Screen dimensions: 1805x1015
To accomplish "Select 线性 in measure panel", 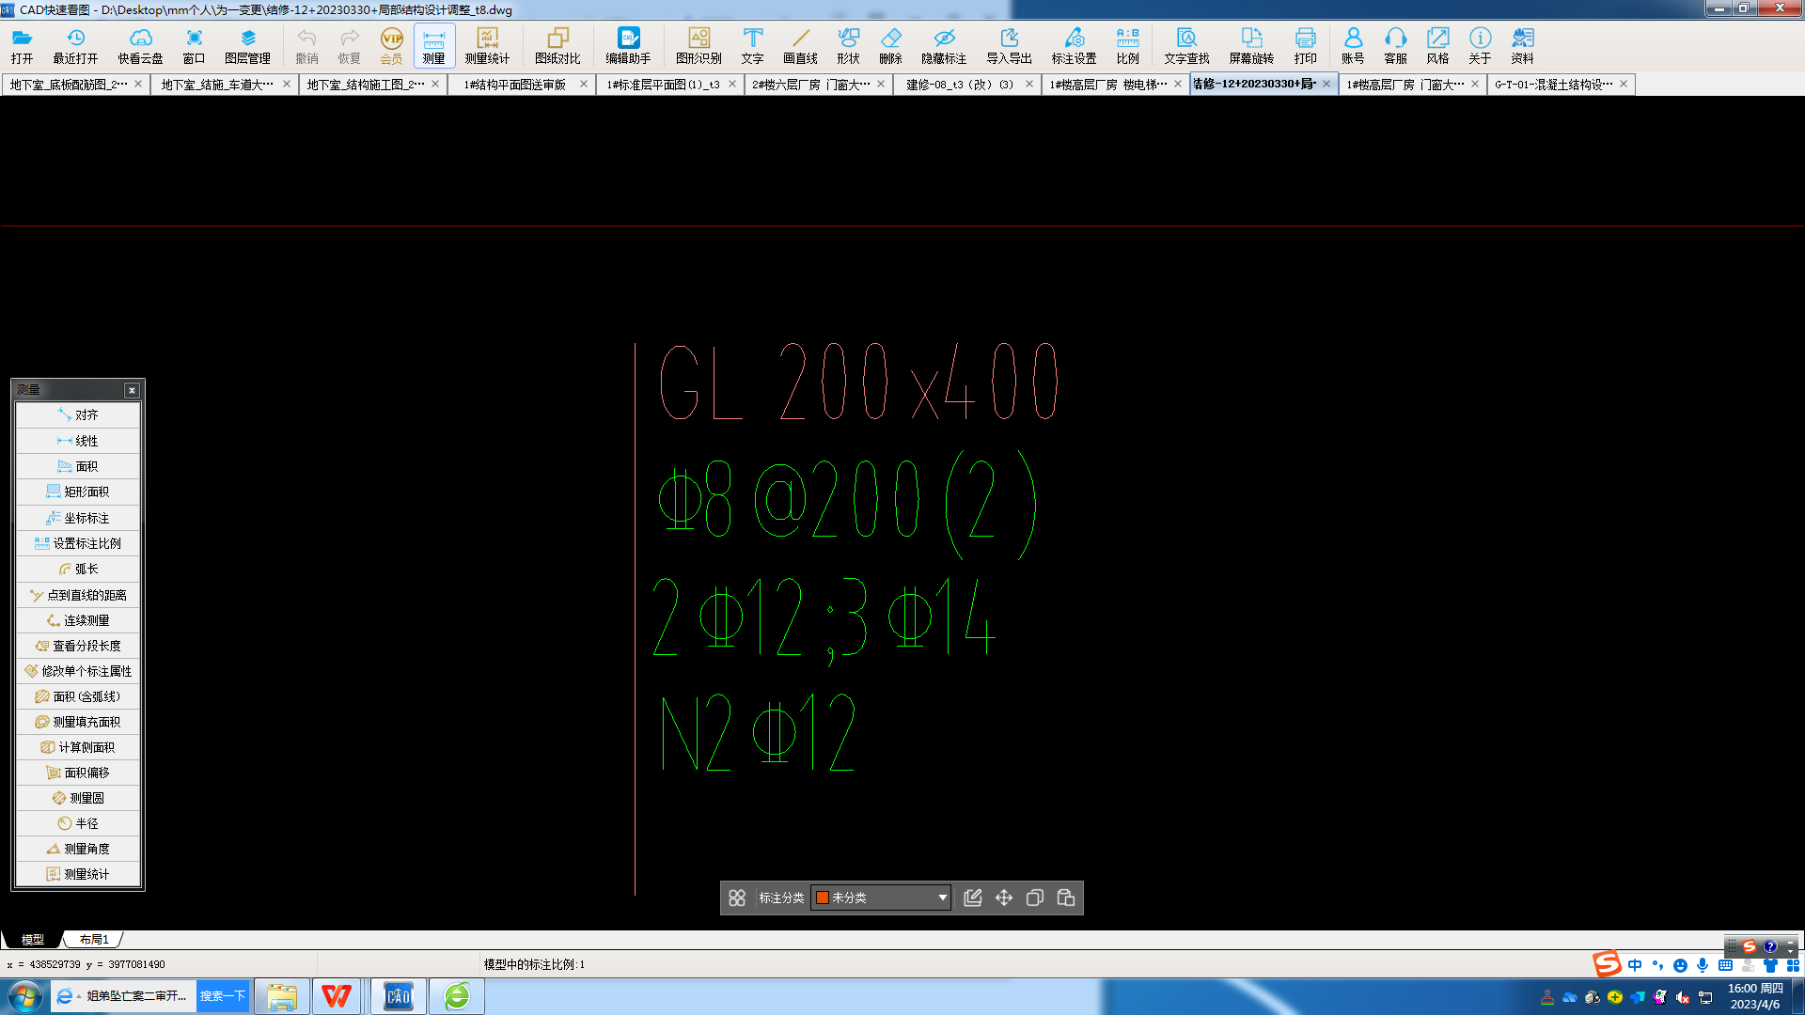I will [x=78, y=441].
